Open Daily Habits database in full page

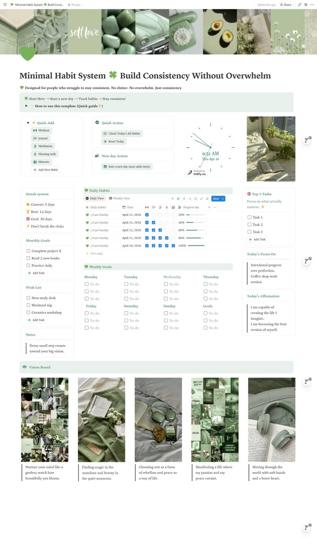click(x=201, y=199)
